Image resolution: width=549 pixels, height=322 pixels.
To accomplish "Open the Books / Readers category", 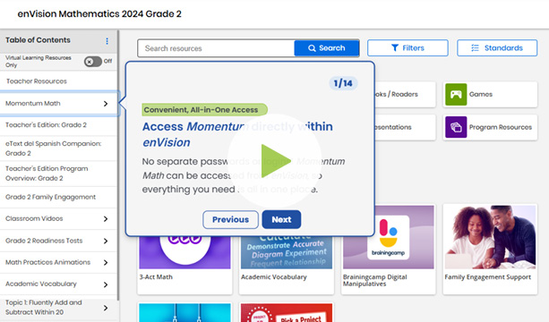I will pyautogui.click(x=405, y=95).
